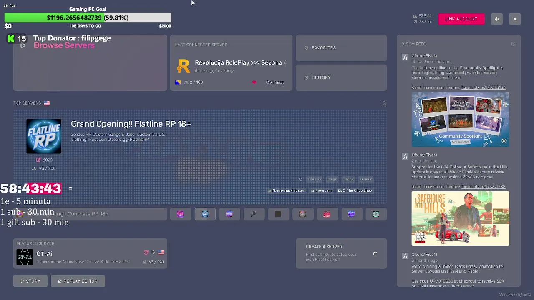Image resolution: width=534 pixels, height=300 pixels.
Task: Close the FiveM launcher with X button
Action: click(515, 19)
